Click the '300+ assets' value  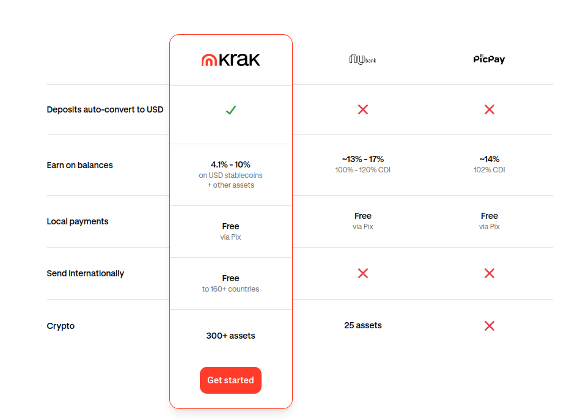point(230,336)
